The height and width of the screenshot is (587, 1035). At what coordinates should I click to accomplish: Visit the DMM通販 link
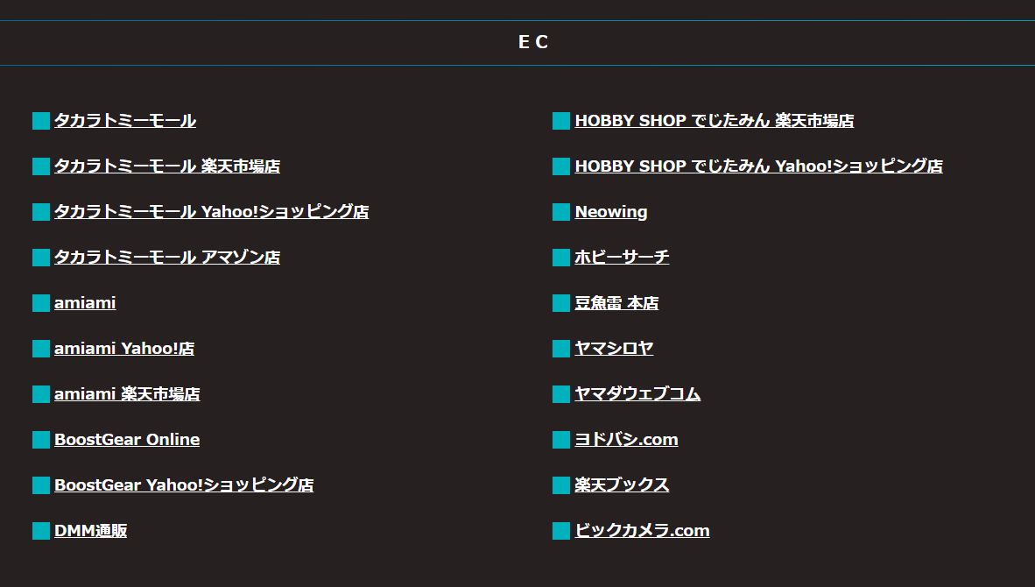90,531
